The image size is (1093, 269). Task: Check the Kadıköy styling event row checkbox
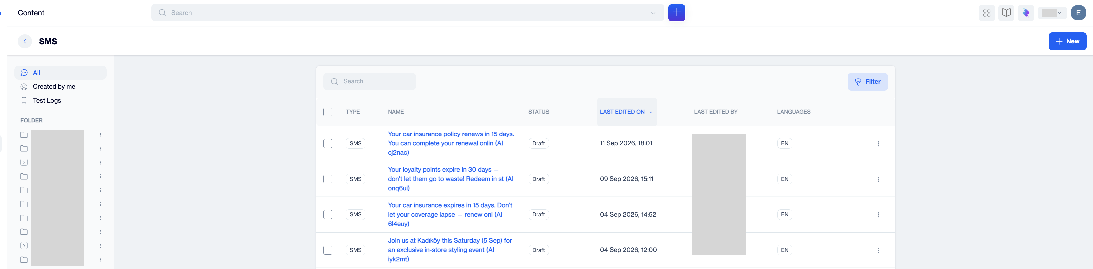pos(327,250)
